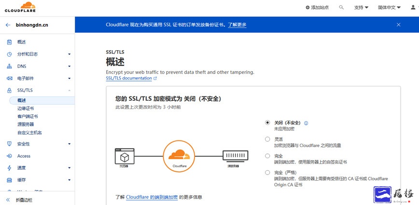The height and width of the screenshot is (205, 419).
Task: Click the 加密浏览器与 Cloudflare 之间的流量 text
Action: pos(307,146)
